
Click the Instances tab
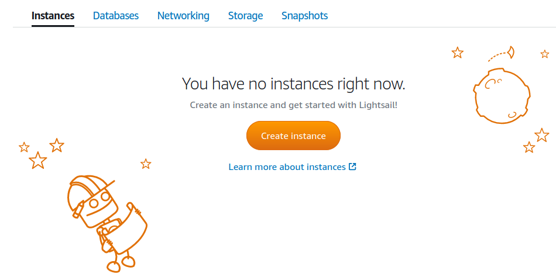pos(53,16)
